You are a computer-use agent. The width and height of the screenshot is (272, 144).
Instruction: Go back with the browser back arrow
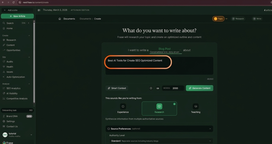[x=3, y=2]
